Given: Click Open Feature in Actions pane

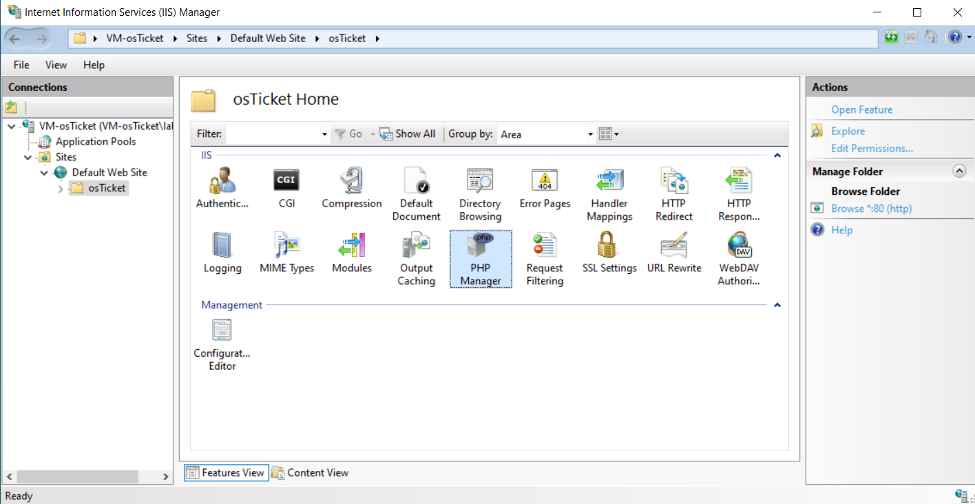Looking at the screenshot, I should point(861,109).
